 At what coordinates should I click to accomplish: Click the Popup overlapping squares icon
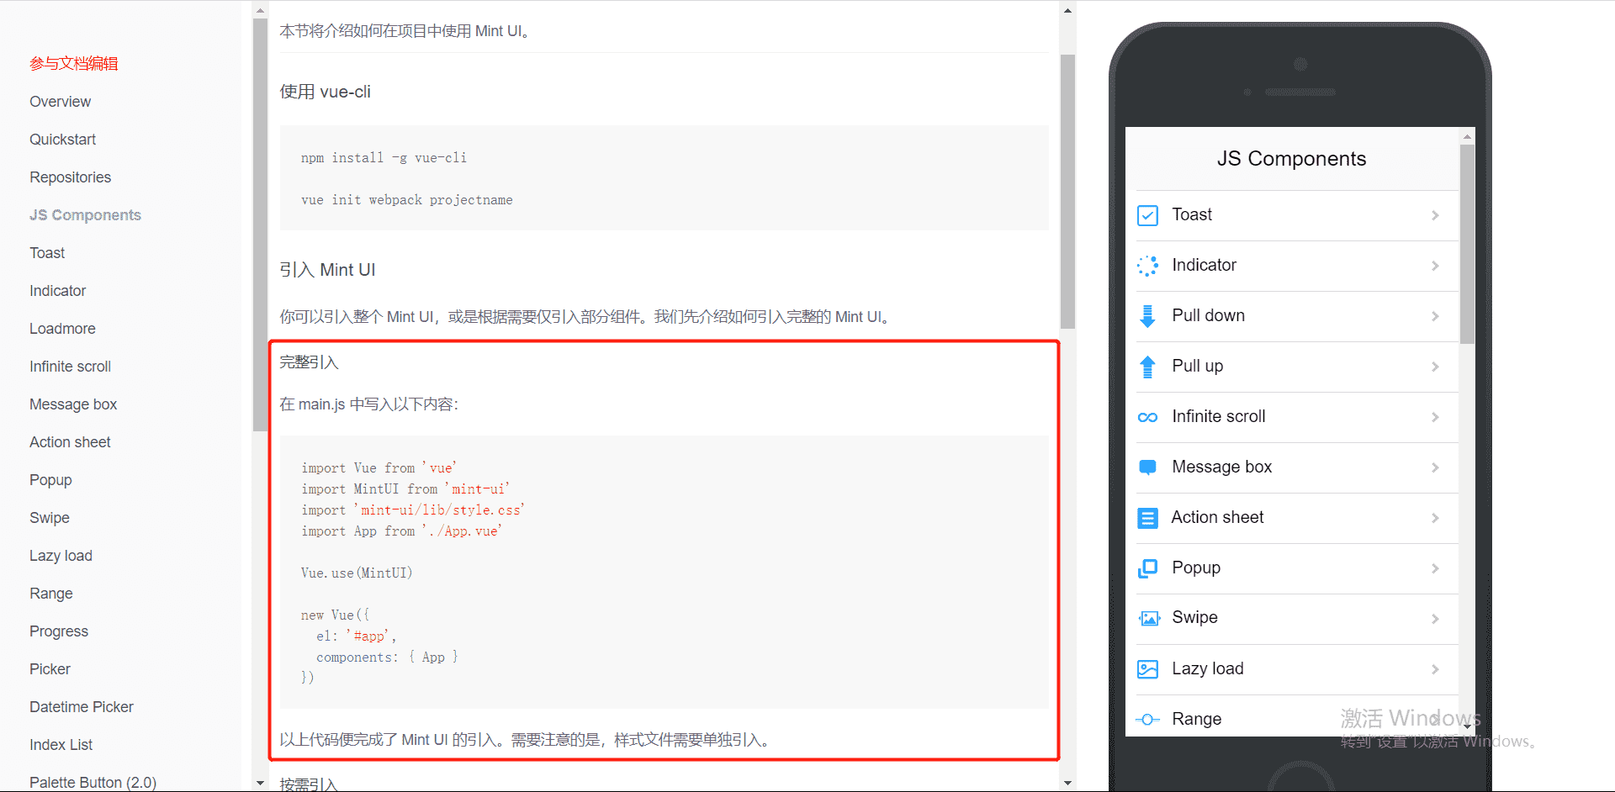point(1147,568)
